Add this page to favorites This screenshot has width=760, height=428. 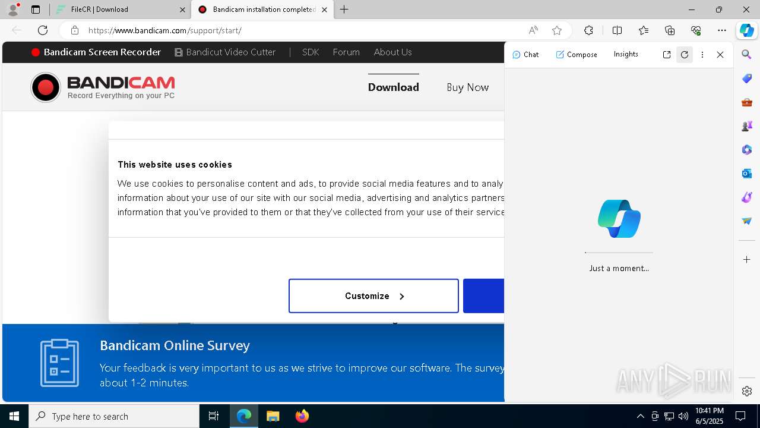click(x=557, y=30)
